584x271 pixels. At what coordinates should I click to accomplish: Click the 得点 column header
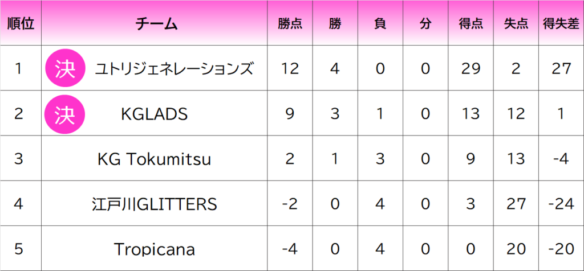(471, 24)
